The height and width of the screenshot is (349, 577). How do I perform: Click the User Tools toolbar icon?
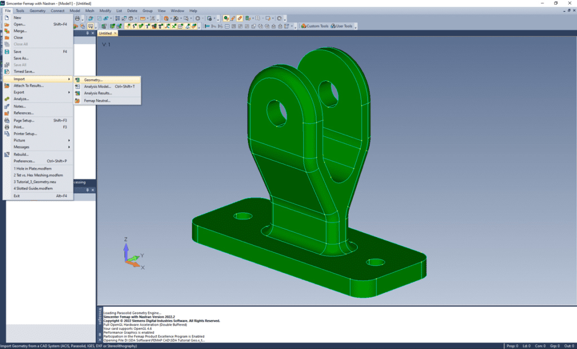click(x=333, y=26)
